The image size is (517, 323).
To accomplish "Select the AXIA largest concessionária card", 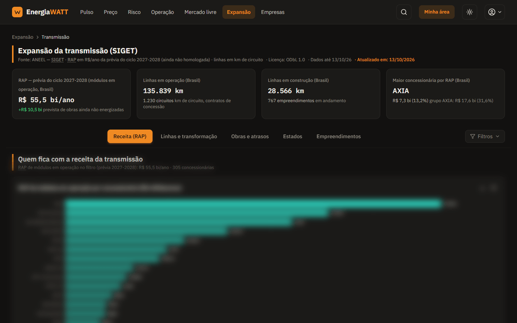I will tap(445, 94).
